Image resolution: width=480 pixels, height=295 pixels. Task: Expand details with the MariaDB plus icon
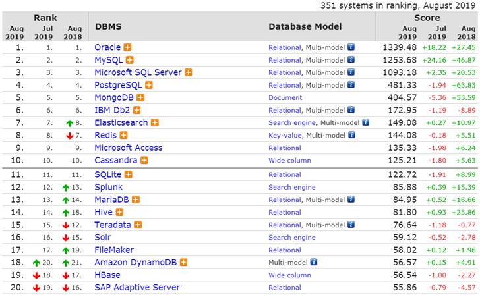135,200
